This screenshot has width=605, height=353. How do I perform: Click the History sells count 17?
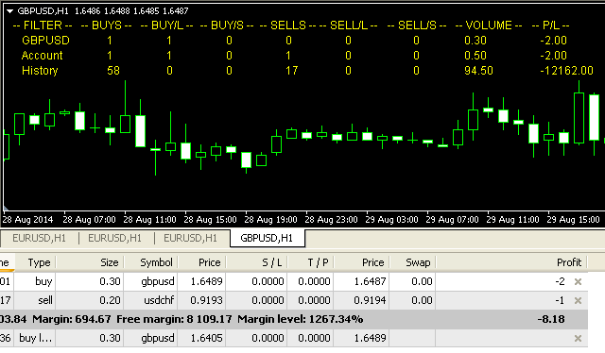292,71
